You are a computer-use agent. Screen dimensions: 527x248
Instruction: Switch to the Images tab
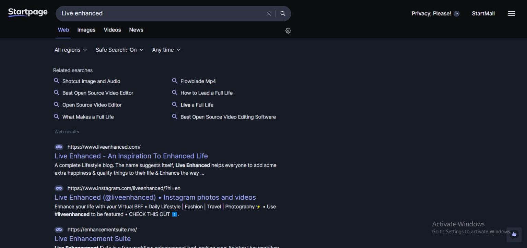pos(86,30)
